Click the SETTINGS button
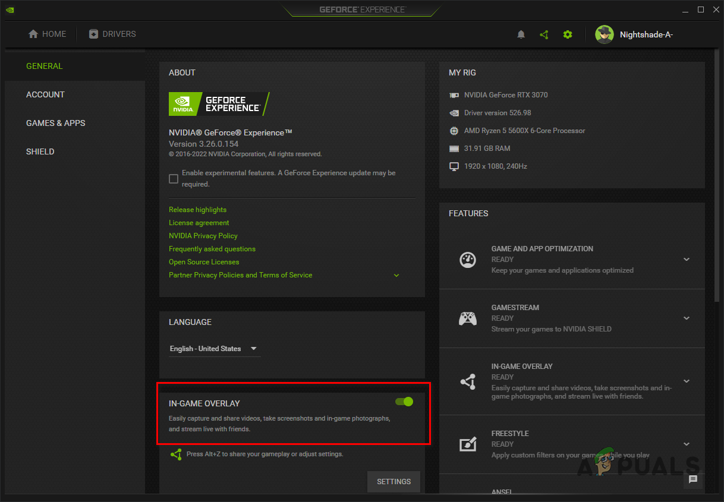724x502 pixels. (394, 482)
